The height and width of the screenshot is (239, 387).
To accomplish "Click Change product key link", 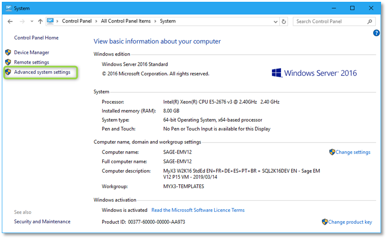I will (x=350, y=222).
